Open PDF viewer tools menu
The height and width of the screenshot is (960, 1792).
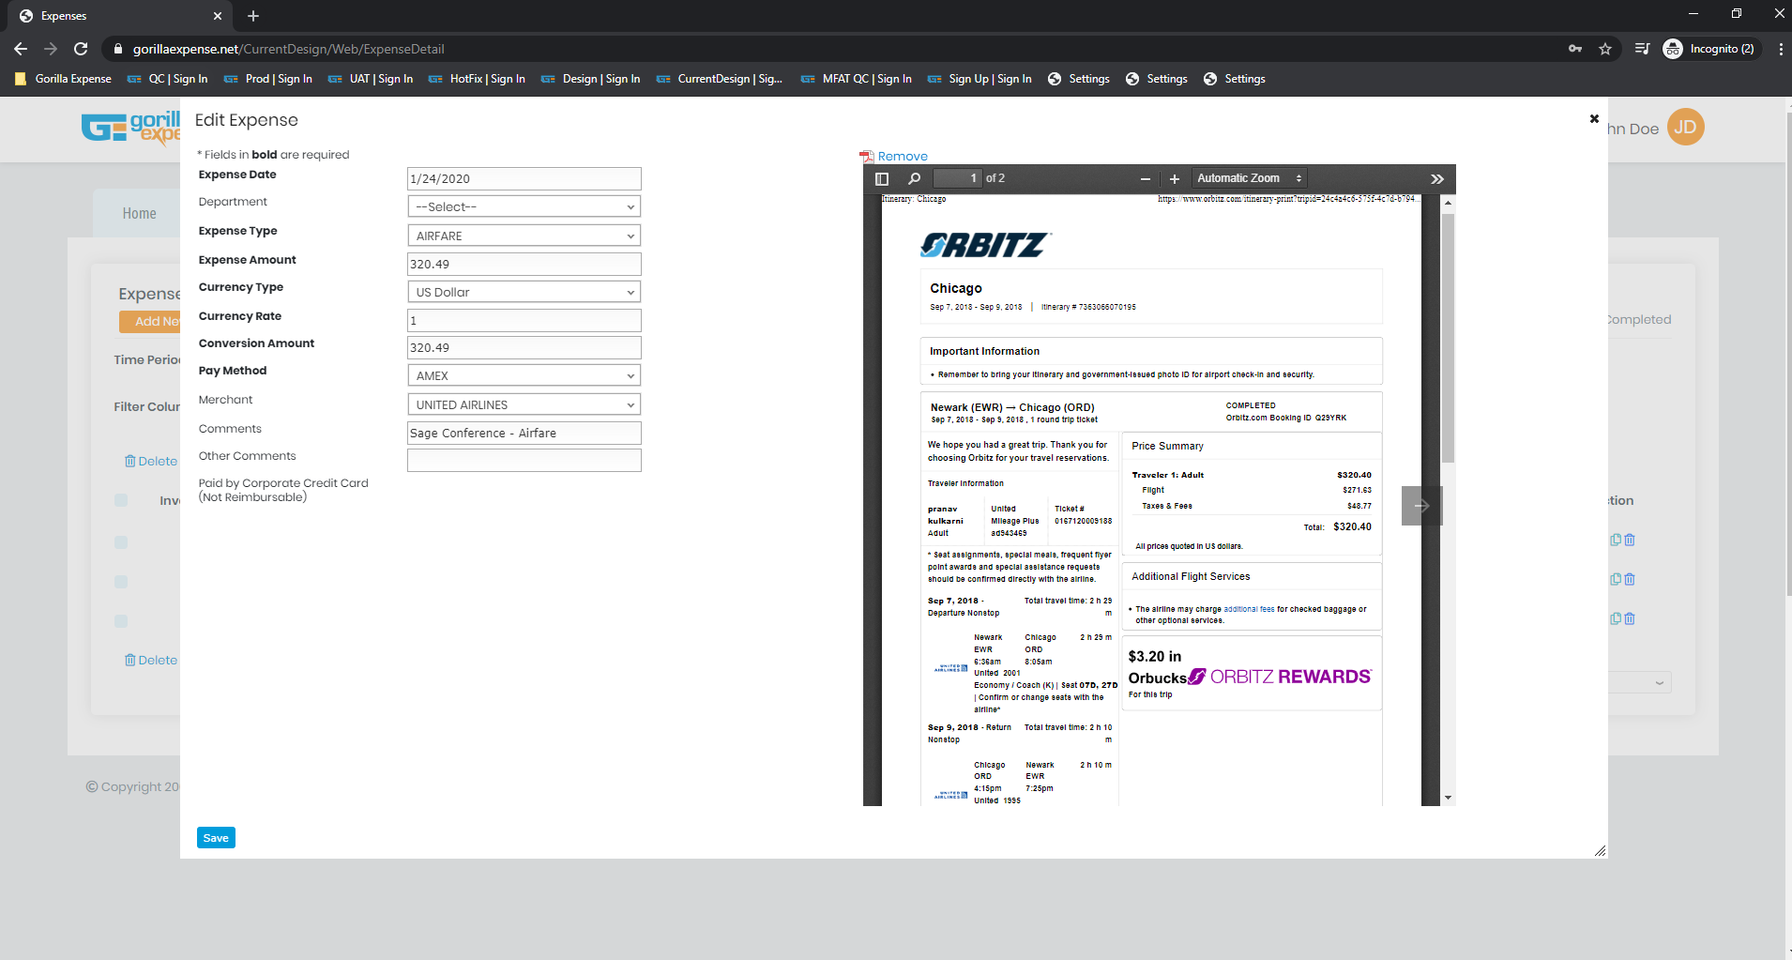click(1436, 179)
